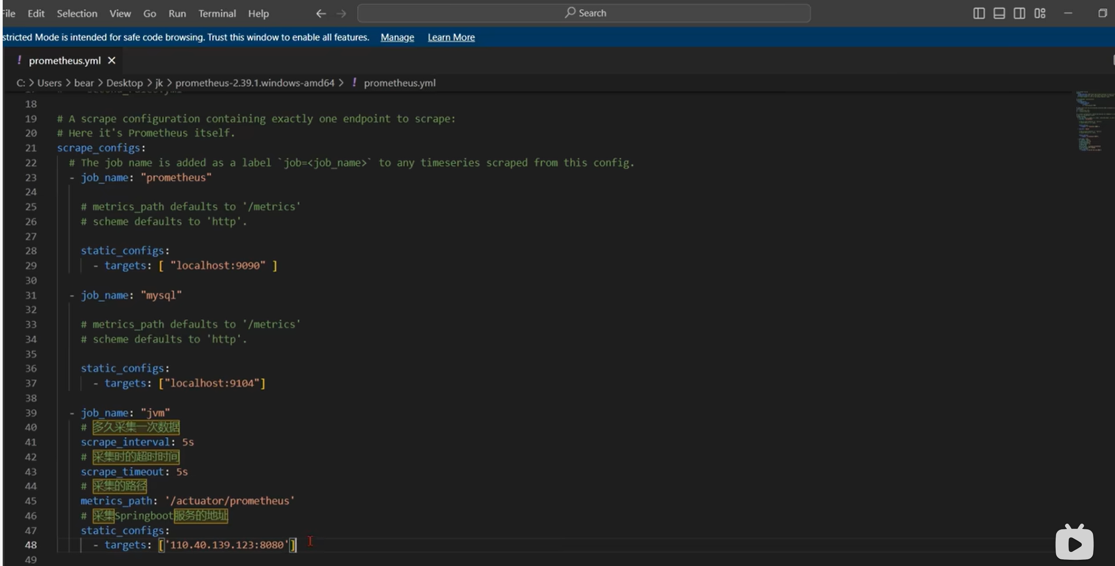
Task: Select the prometheus.yml editor tab
Action: (64, 61)
